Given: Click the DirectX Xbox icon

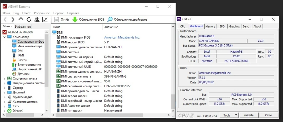Looking at the screenshot, I should tap(10, 111).
